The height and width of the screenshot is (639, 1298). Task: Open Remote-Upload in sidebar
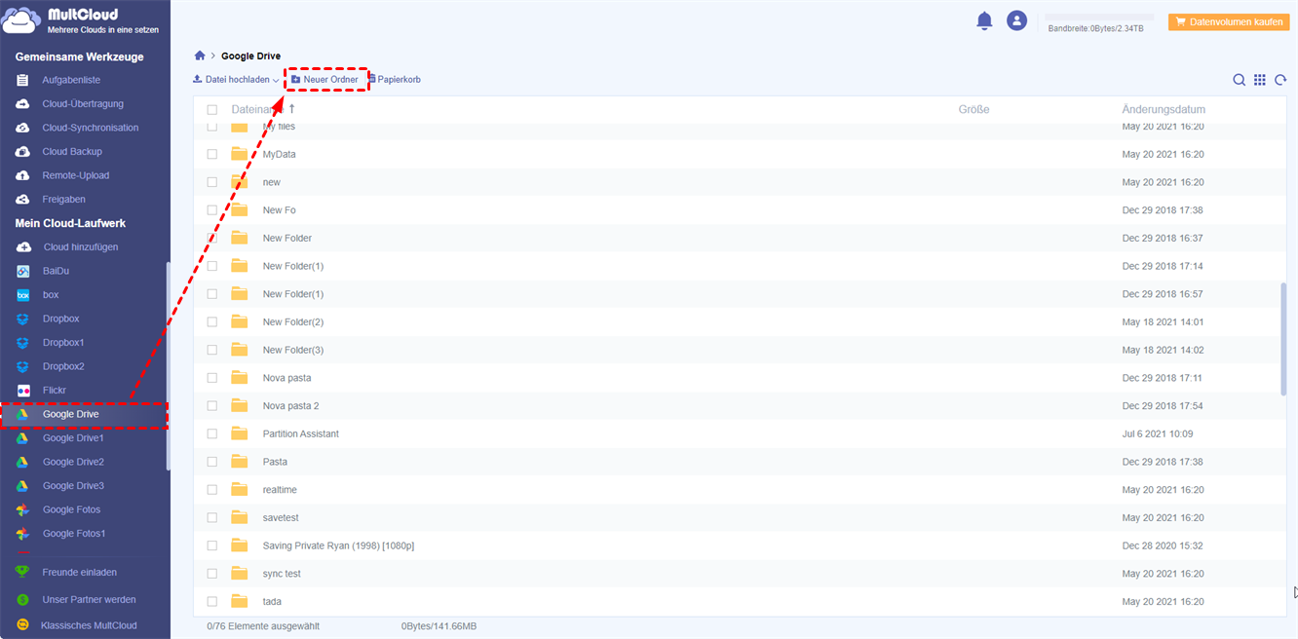point(76,175)
